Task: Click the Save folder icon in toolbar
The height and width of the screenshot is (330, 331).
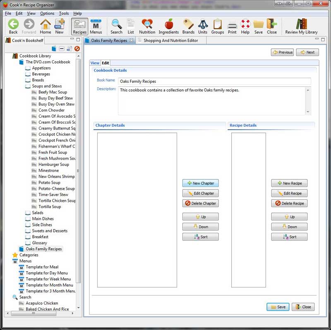Action: (258, 26)
